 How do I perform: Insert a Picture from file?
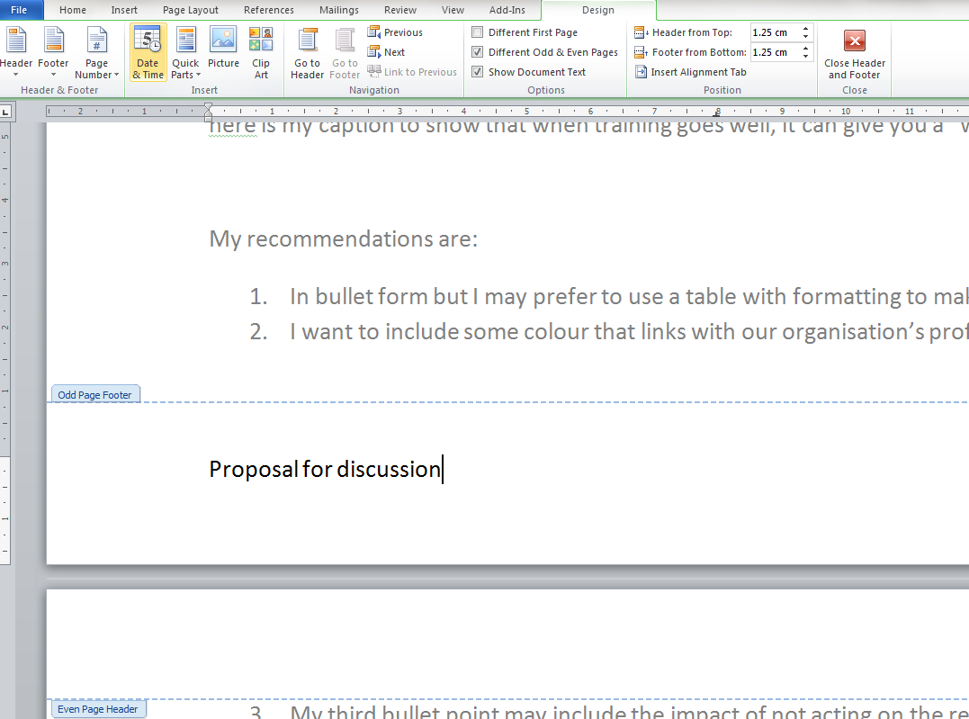223,48
